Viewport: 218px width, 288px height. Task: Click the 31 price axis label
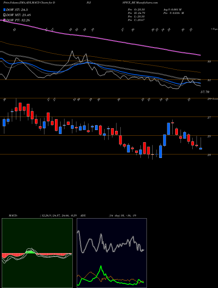pos(209,80)
